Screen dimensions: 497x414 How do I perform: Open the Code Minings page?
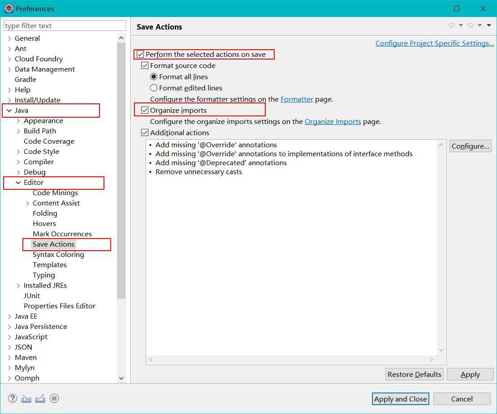pyautogui.click(x=55, y=193)
